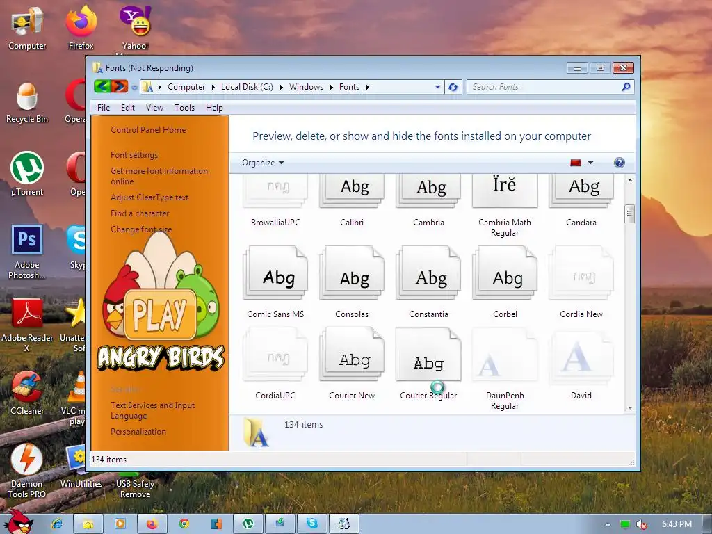The width and height of the screenshot is (712, 534).
Task: Switch to Skype in the taskbar
Action: point(312,524)
